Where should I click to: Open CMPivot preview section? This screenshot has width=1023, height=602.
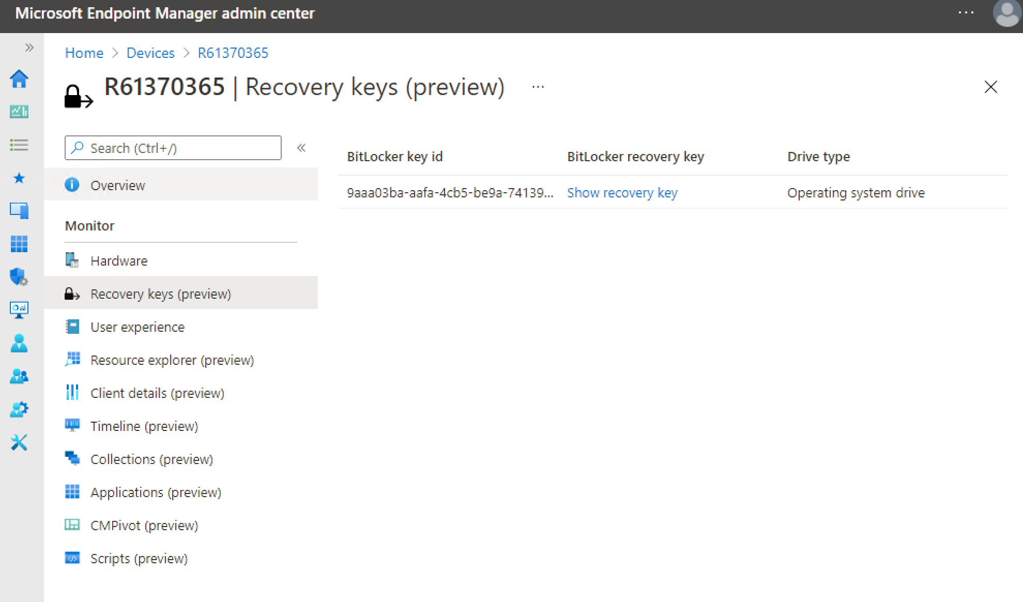[143, 524]
